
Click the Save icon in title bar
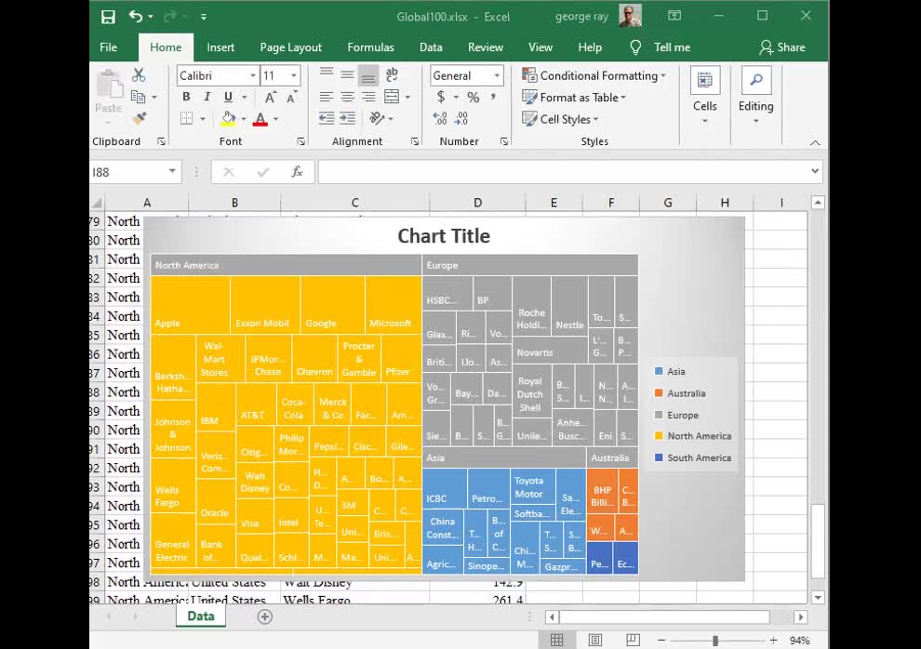click(x=108, y=17)
